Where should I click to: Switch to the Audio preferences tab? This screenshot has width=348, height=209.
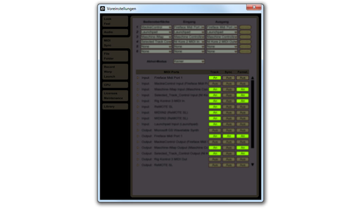point(115,32)
